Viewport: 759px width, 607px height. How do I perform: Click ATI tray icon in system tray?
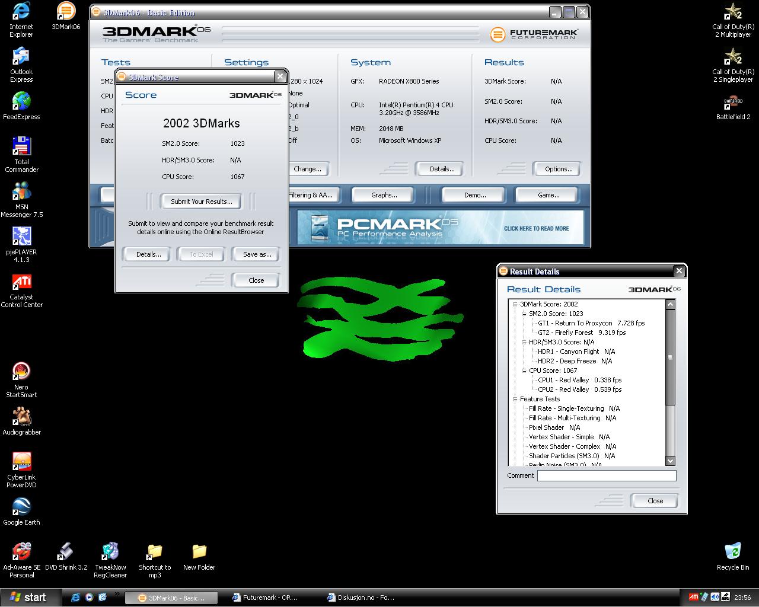tap(693, 597)
